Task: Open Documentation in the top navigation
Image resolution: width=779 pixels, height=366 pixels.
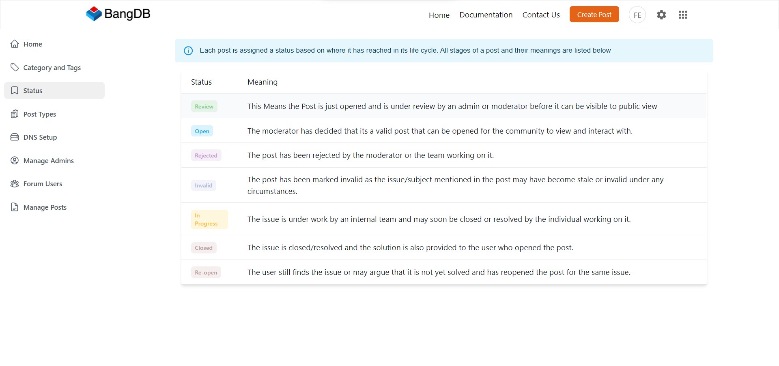Action: click(x=486, y=15)
